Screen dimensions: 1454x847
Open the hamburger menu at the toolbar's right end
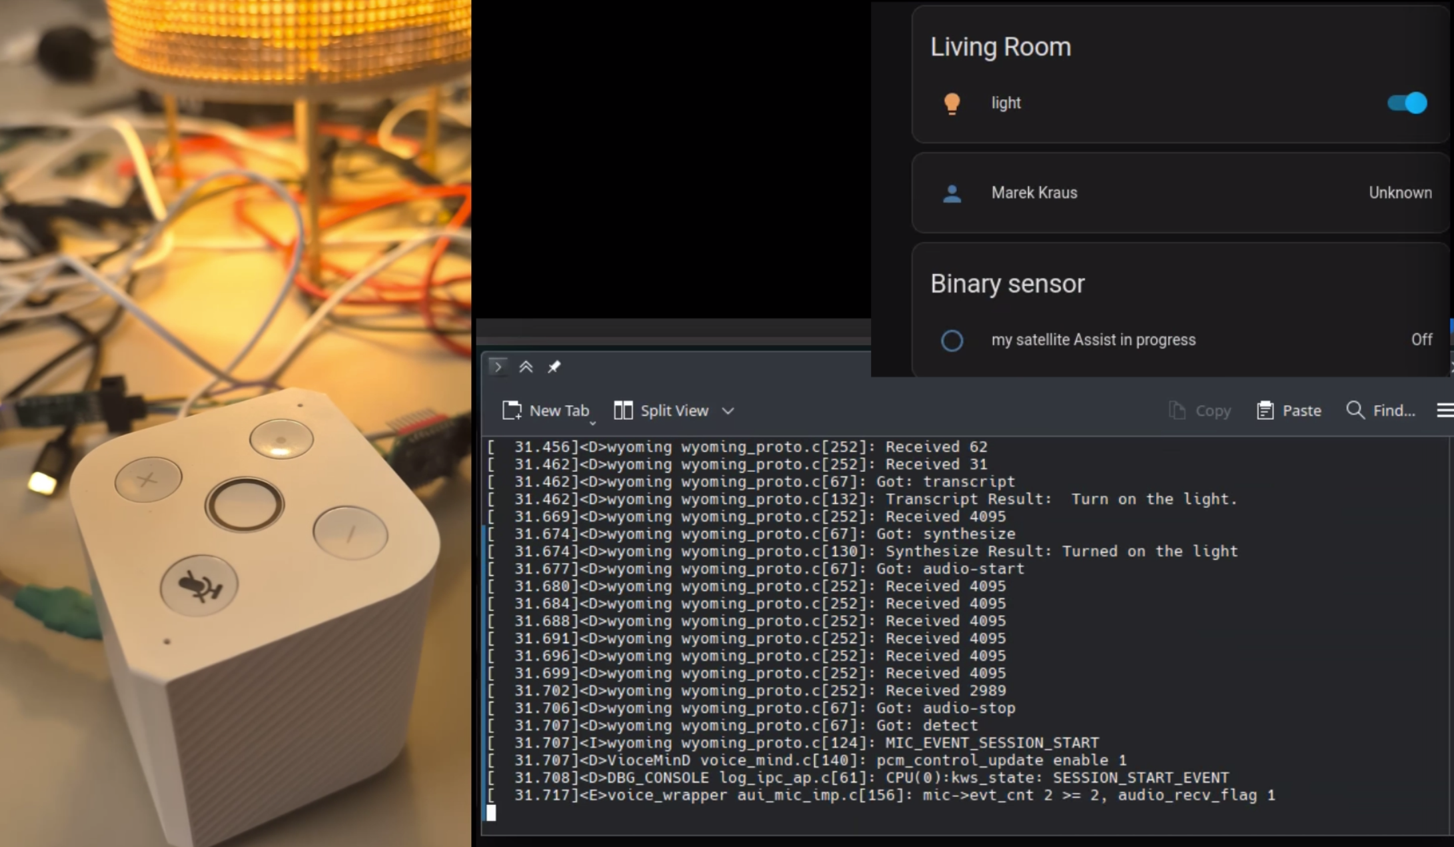[1445, 410]
